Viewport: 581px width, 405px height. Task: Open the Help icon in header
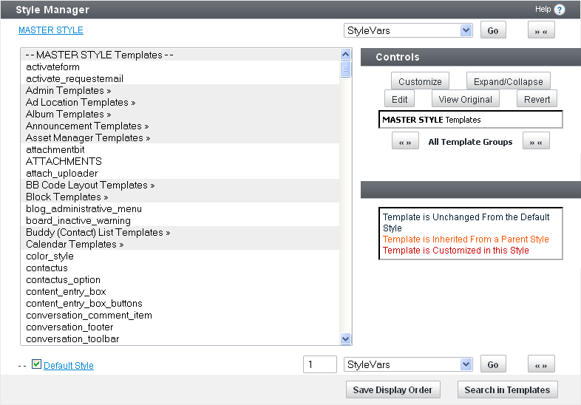559,10
